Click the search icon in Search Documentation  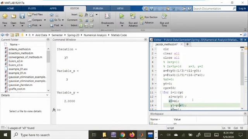pos(234,8)
